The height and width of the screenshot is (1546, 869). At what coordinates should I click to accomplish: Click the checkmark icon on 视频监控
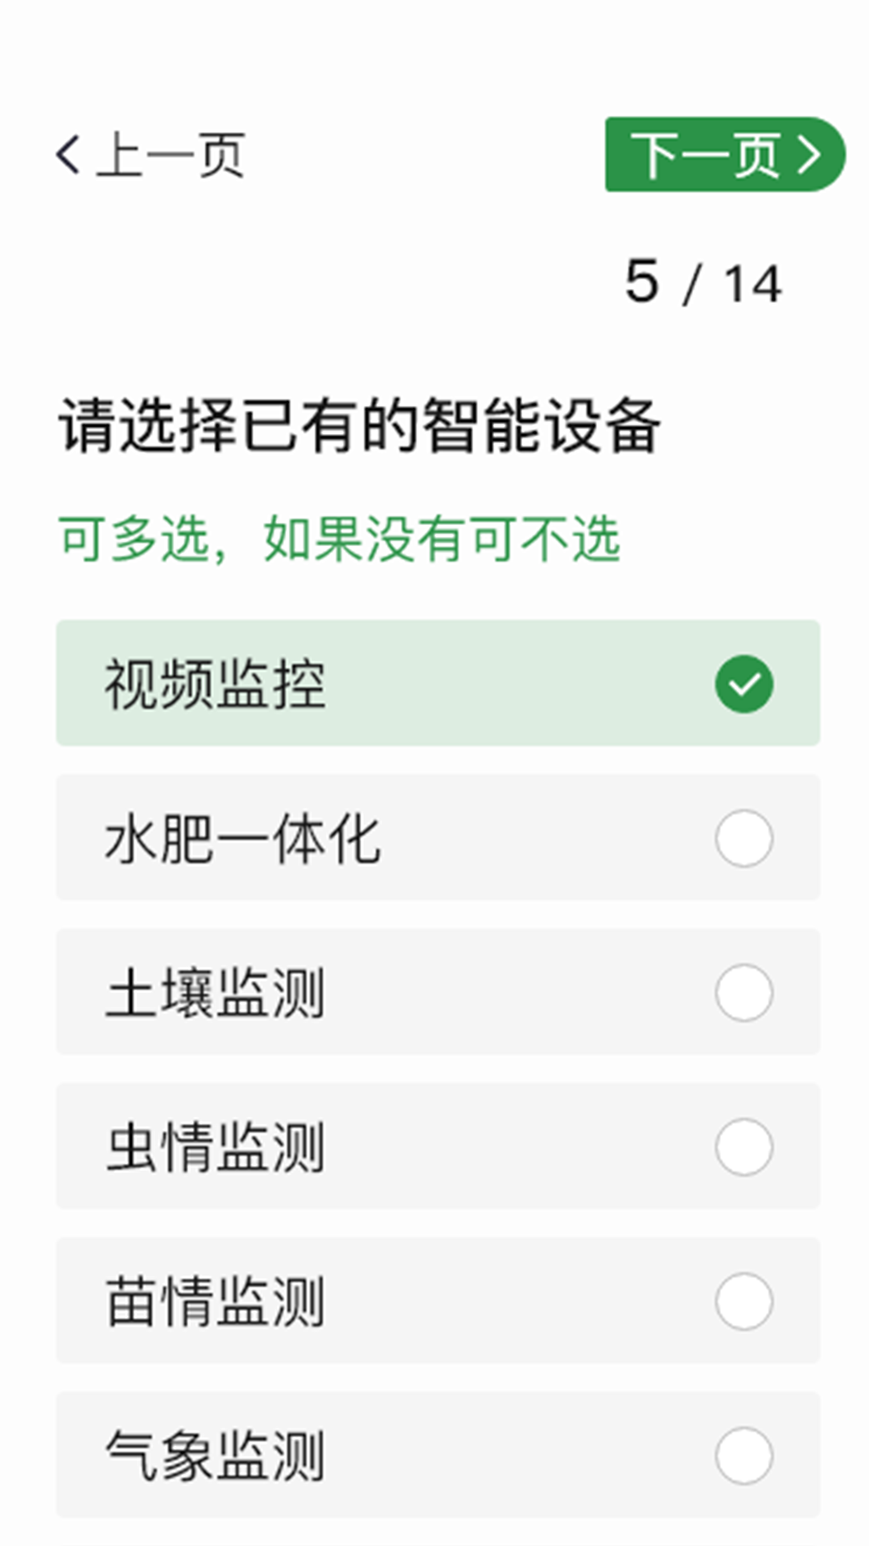(x=743, y=683)
